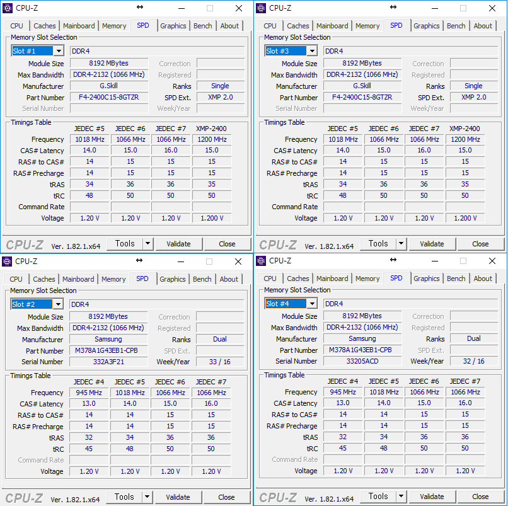Viewport: 508px width, 506px height.
Task: Click part number M378A1G43EB1-CPB in Slot #2 window
Action: click(108, 350)
